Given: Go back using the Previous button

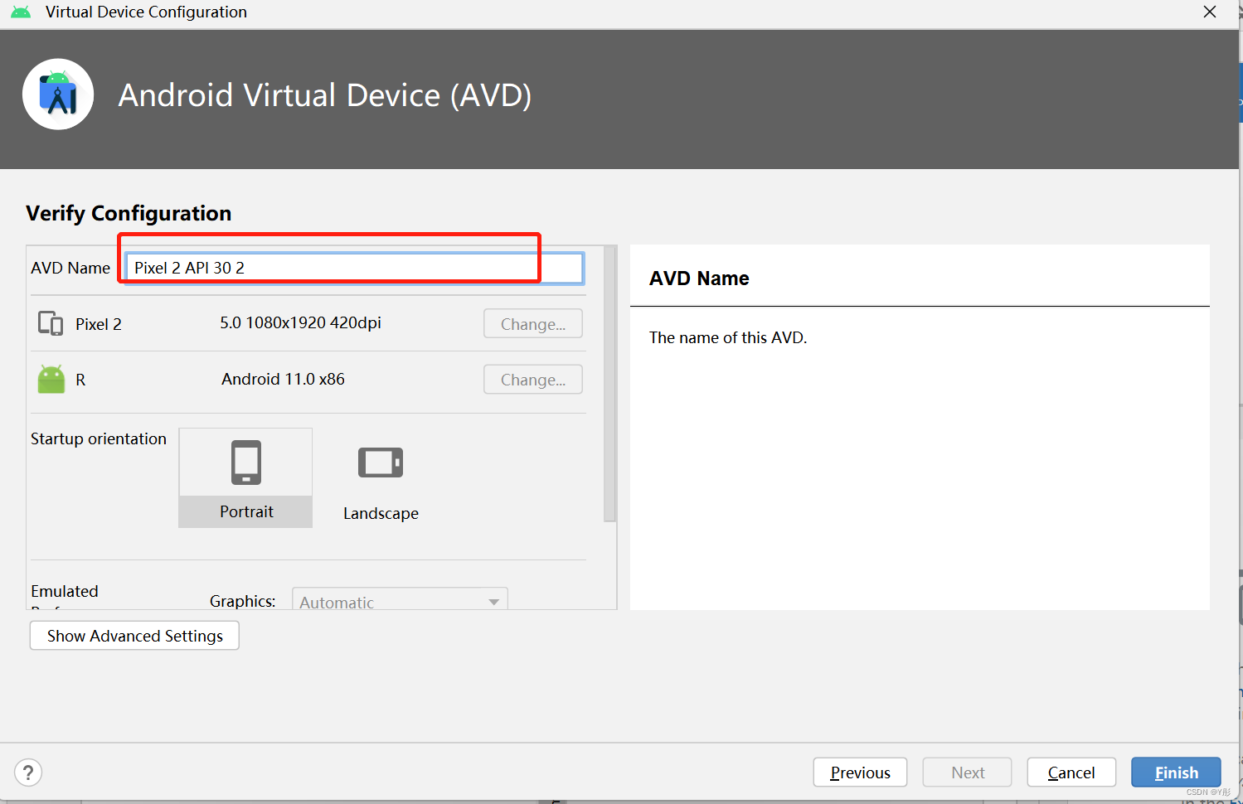Looking at the screenshot, I should (860, 772).
